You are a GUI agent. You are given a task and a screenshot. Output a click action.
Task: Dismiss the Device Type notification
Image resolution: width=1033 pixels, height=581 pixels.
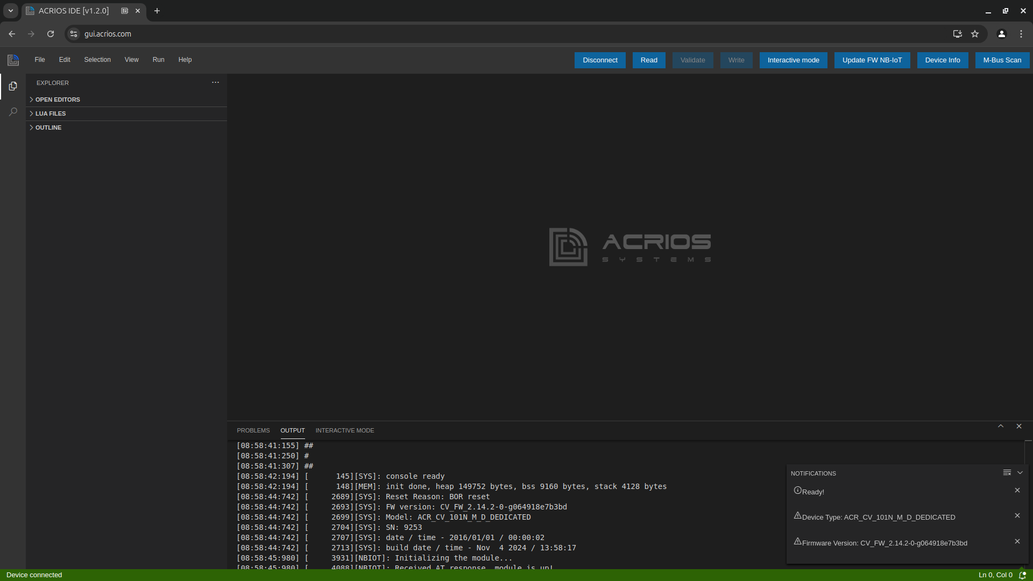point(1017,515)
